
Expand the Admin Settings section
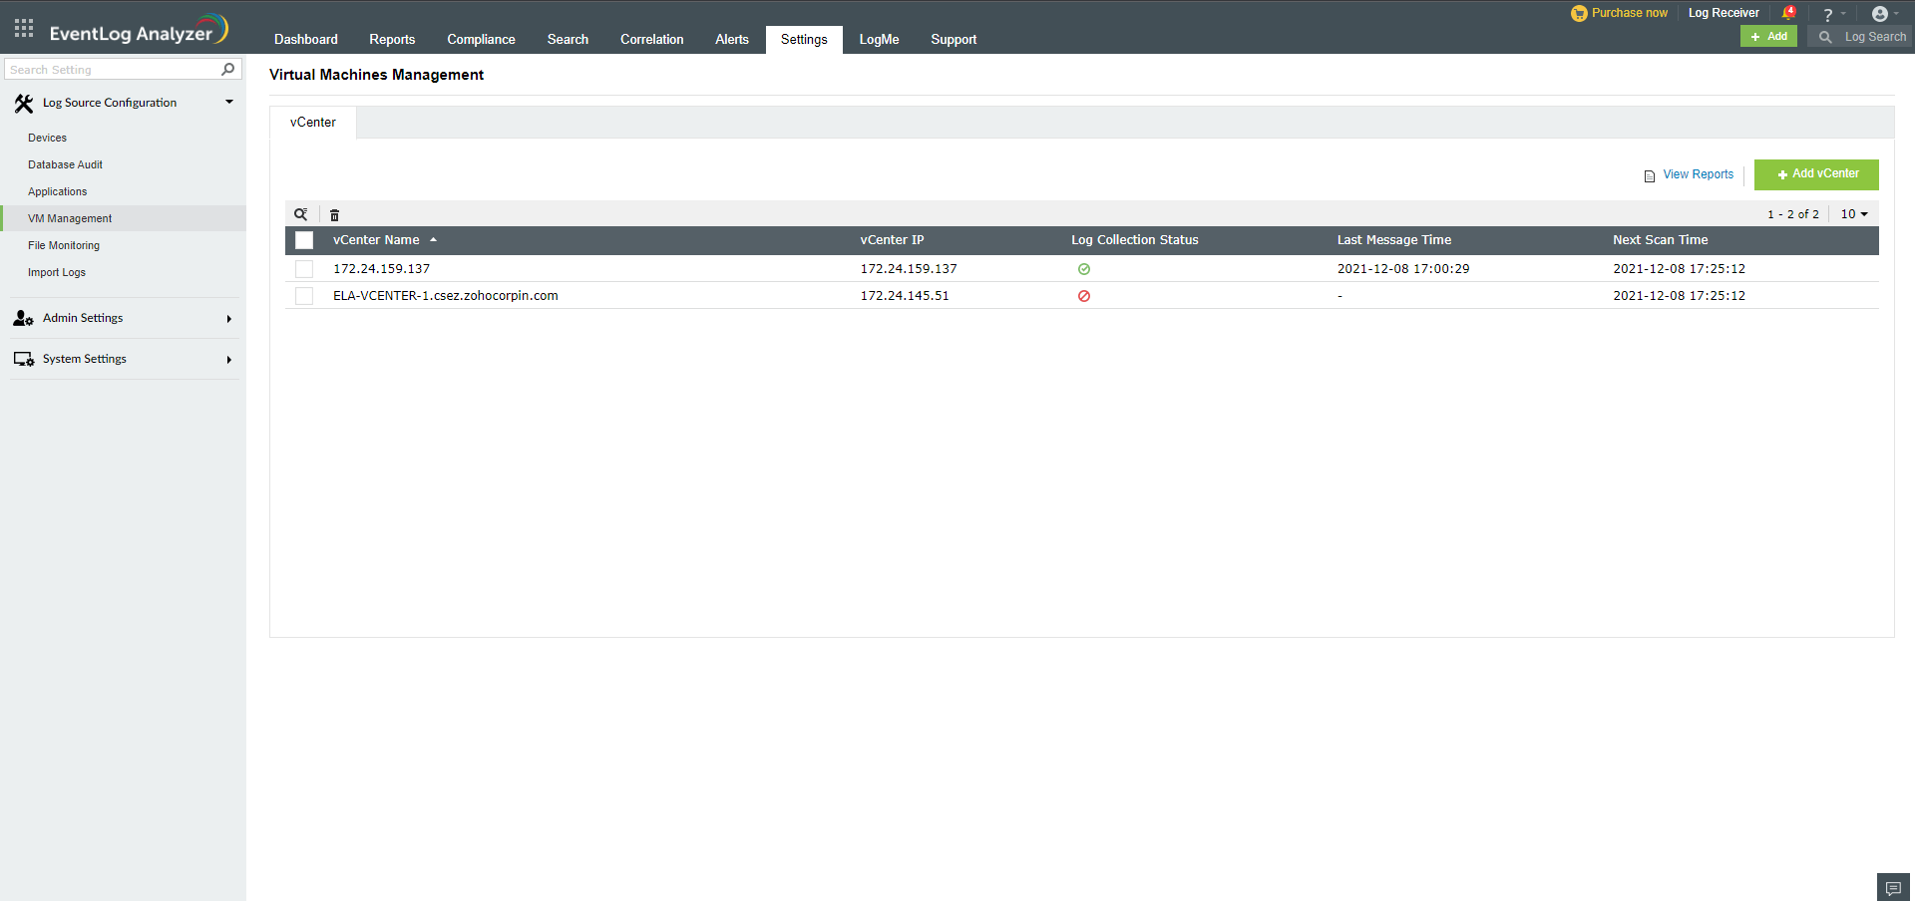pos(83,318)
